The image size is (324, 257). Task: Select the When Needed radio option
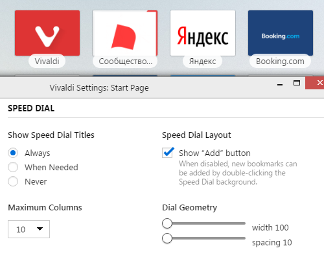point(13,167)
